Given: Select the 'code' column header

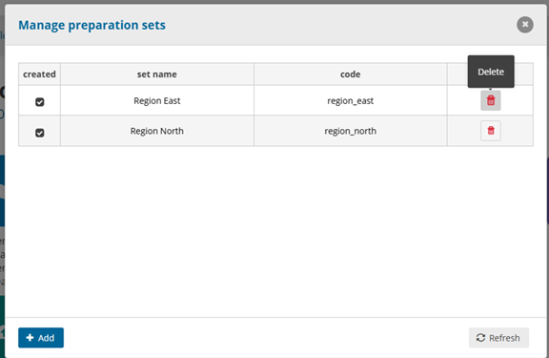Looking at the screenshot, I should 350,74.
